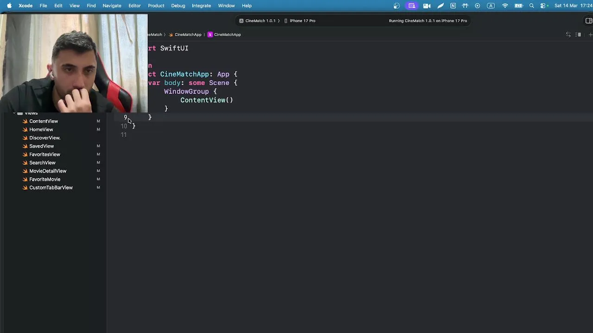Open the adjust editor options icon

[578, 35]
